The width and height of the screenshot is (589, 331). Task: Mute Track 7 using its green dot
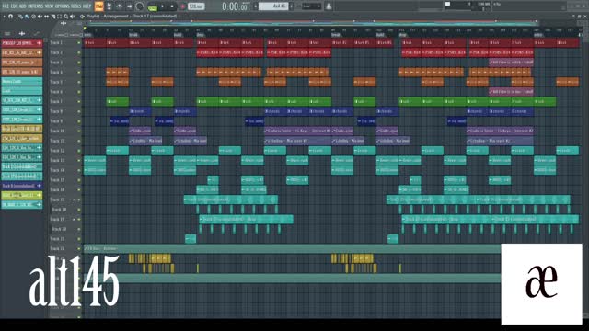pos(79,102)
